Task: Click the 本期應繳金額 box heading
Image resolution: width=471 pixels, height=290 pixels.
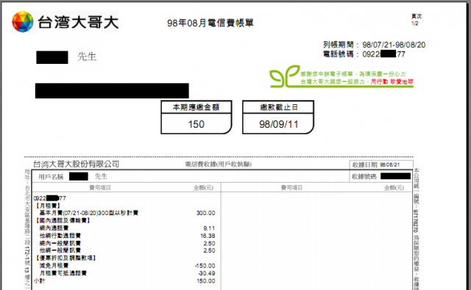Action: 196,107
